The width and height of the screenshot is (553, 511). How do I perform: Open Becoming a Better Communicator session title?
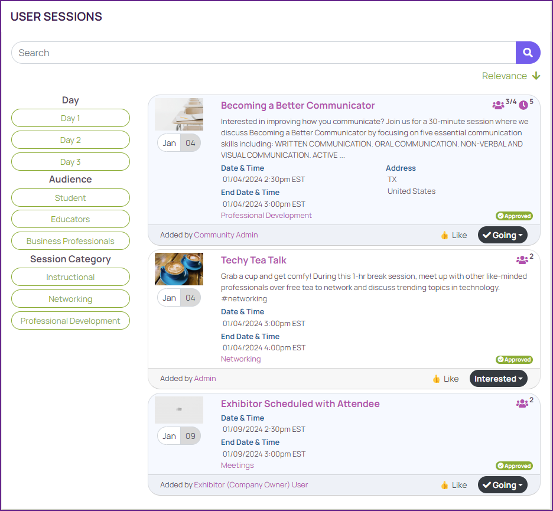tap(298, 105)
